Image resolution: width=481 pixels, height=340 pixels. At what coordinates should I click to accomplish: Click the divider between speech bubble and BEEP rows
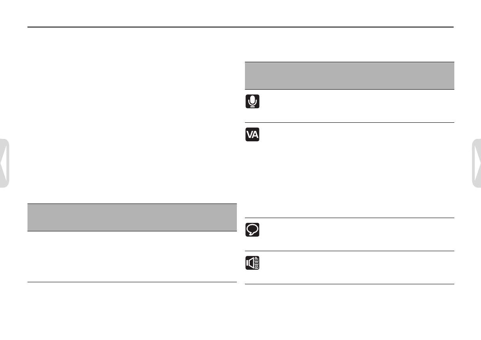349,251
